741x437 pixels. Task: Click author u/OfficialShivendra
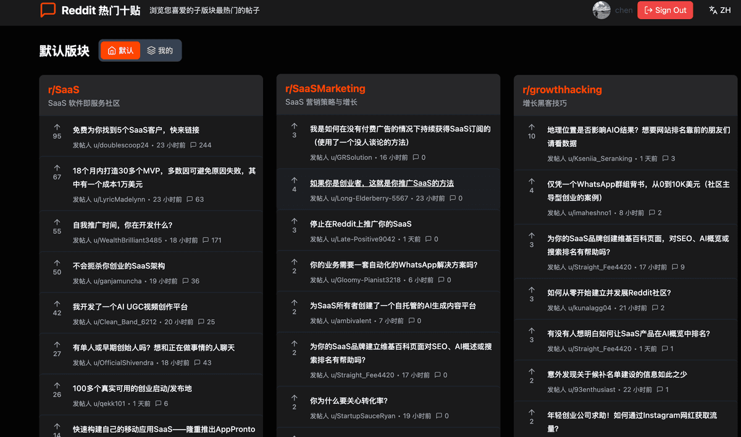[x=124, y=362]
